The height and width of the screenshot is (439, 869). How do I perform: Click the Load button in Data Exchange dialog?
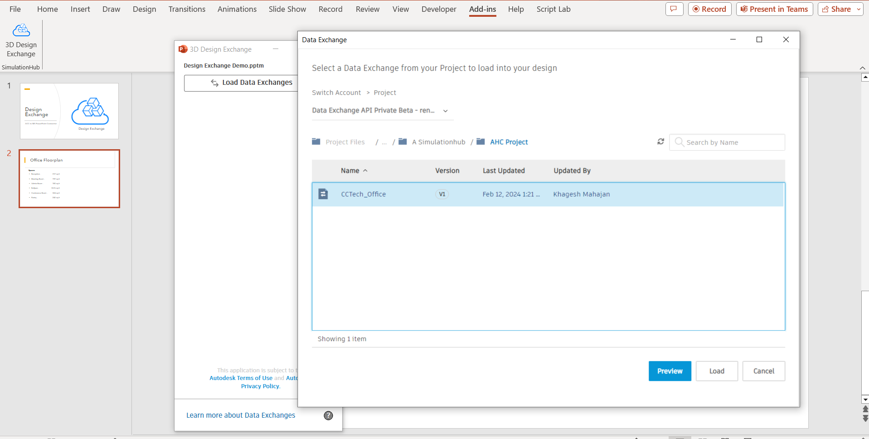(717, 371)
